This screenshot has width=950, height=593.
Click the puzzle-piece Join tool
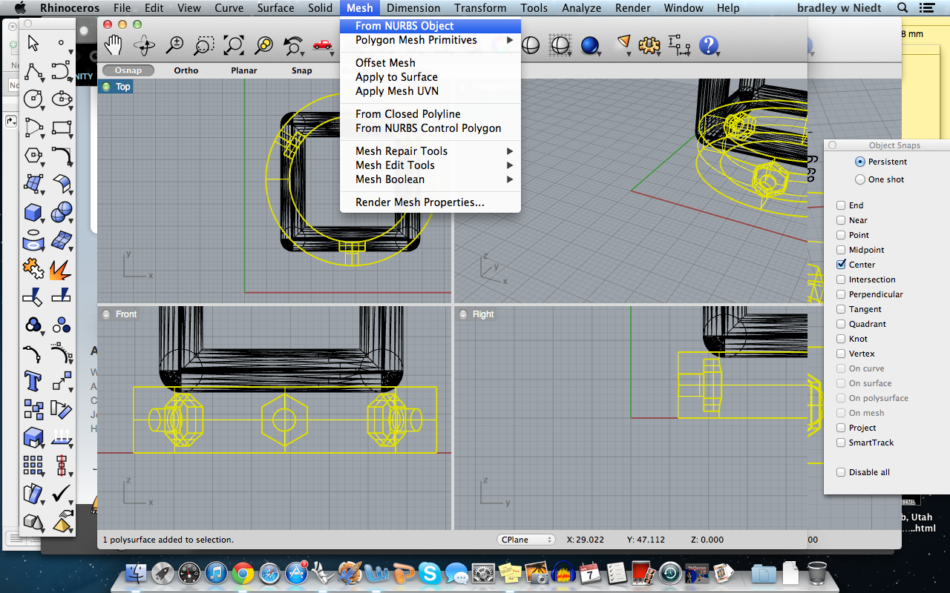point(33,269)
